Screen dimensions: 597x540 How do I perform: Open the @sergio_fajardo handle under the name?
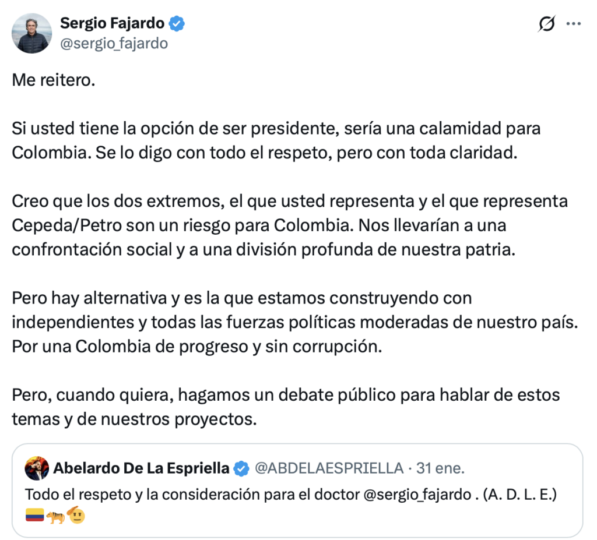point(114,43)
